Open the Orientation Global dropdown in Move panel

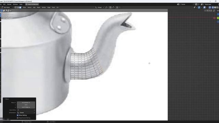click(x=26, y=113)
